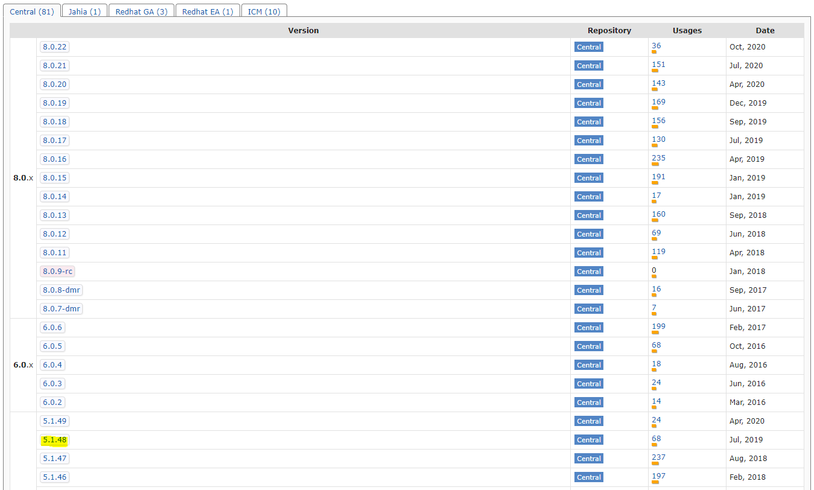Click Central badge in 8.0.19 row
814x490 pixels.
[x=589, y=103]
